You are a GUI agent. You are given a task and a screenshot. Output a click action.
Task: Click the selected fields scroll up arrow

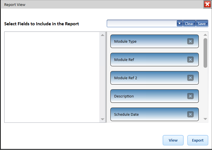[x=205, y=35]
